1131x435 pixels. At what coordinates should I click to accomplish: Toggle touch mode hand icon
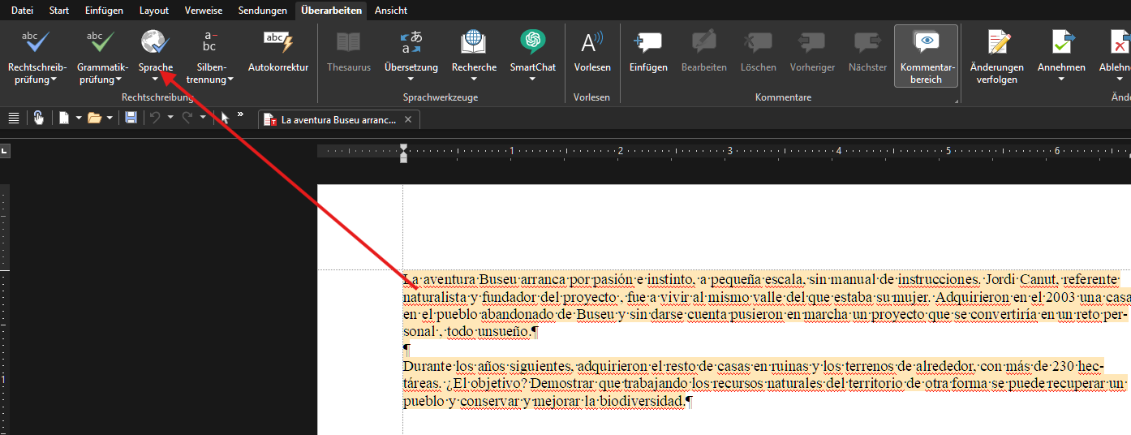pyautogui.click(x=38, y=118)
